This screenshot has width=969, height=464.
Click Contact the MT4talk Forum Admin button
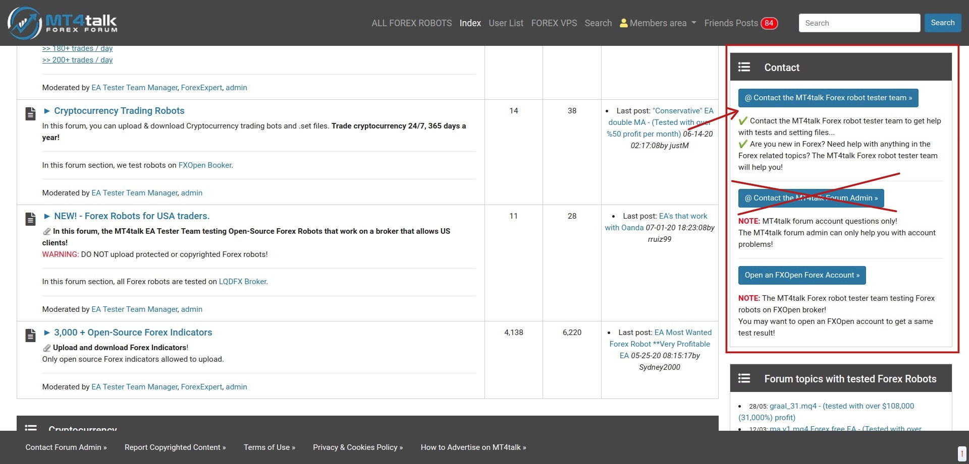coord(811,198)
